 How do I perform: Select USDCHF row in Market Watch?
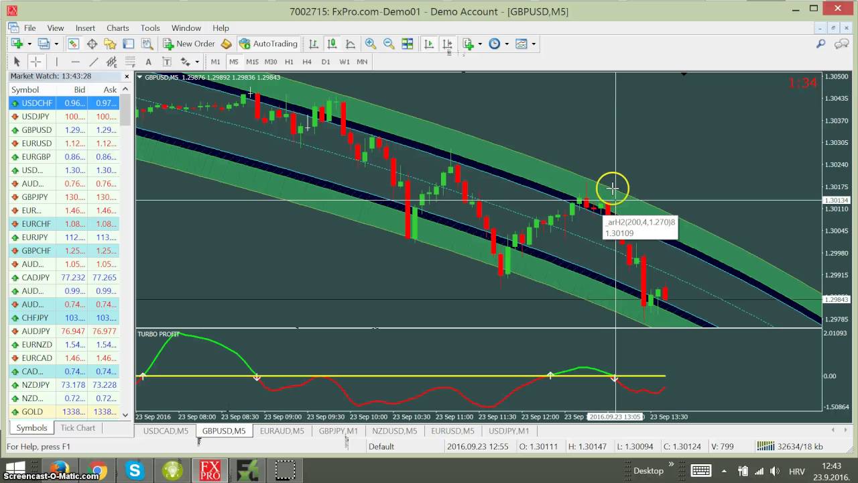point(64,103)
